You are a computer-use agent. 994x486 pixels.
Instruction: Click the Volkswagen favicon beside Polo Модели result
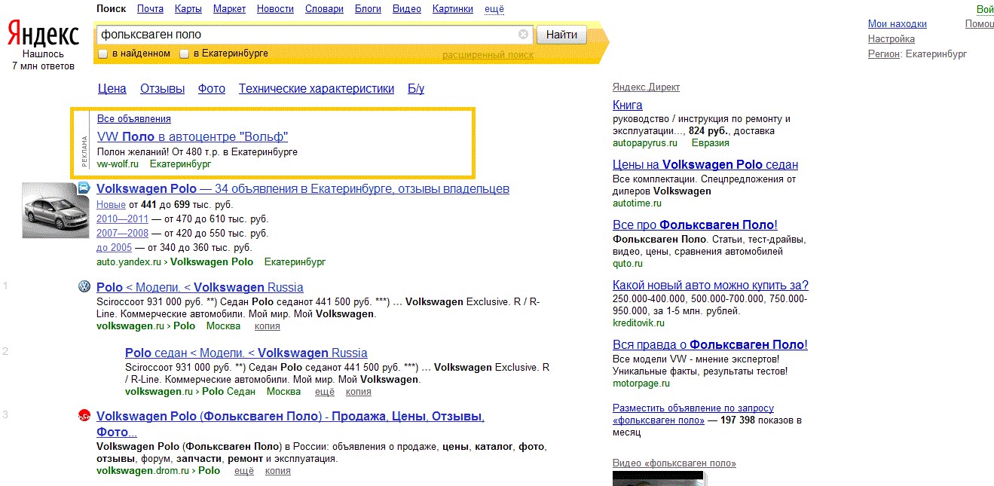point(84,287)
